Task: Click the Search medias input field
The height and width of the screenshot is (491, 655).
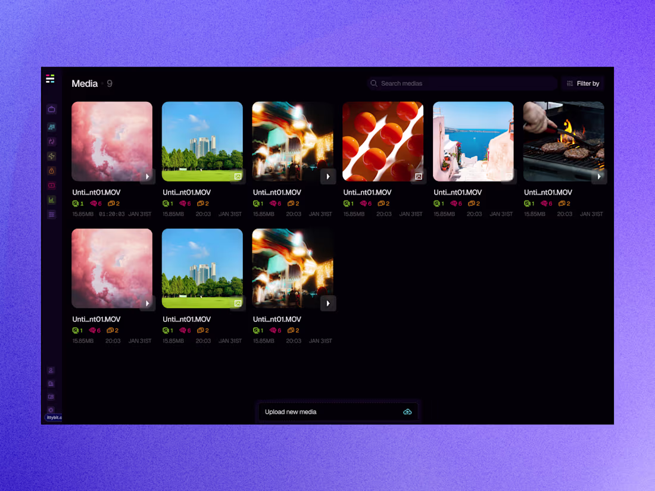Action: point(461,83)
